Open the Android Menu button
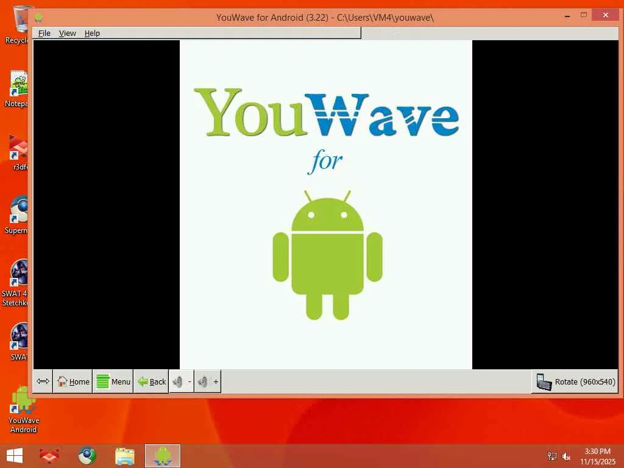 [113, 381]
